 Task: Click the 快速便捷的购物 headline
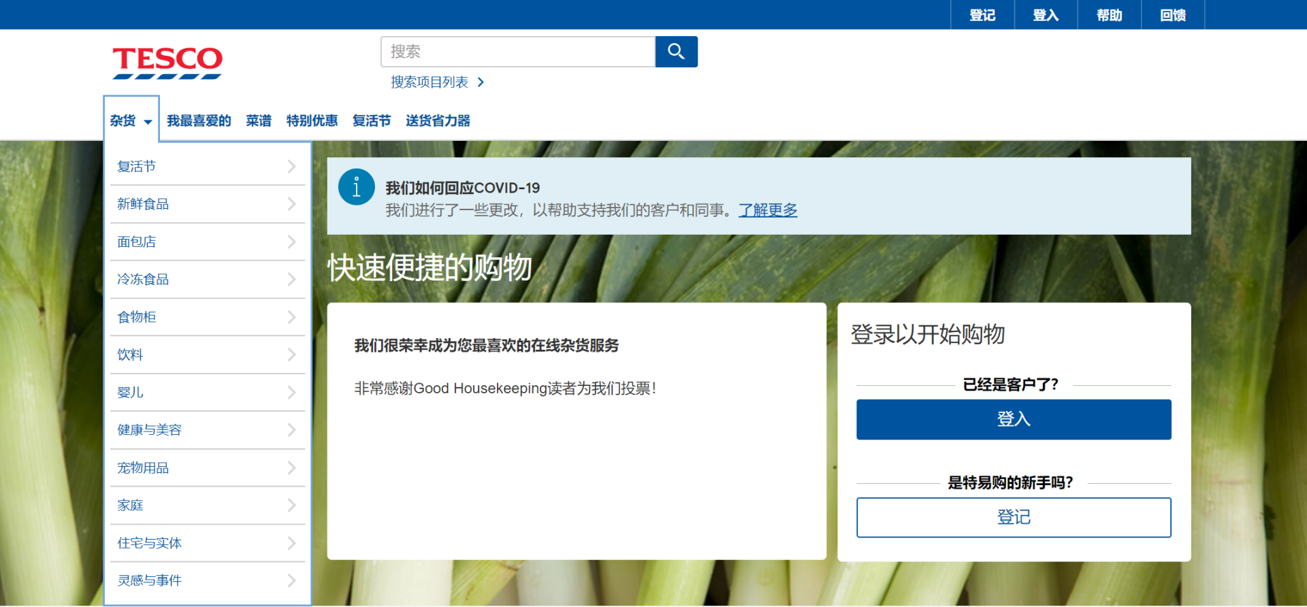point(430,267)
